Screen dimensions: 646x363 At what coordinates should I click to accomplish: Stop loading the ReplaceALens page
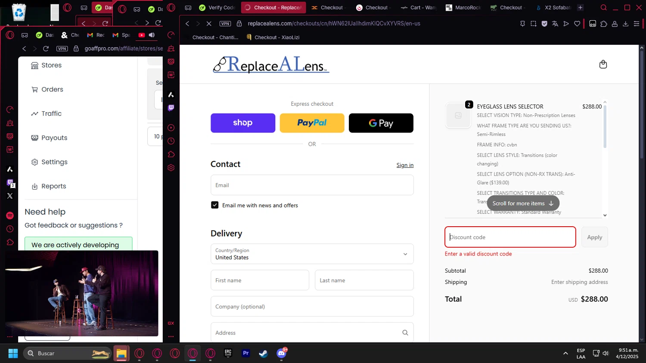(x=209, y=24)
